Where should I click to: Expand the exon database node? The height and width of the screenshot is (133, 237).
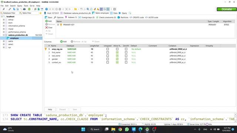coord(4,23)
